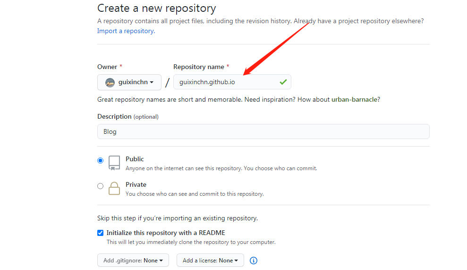Image resolution: width=467 pixels, height=270 pixels.
Task: Click the Public repository book icon
Action: pos(114,163)
